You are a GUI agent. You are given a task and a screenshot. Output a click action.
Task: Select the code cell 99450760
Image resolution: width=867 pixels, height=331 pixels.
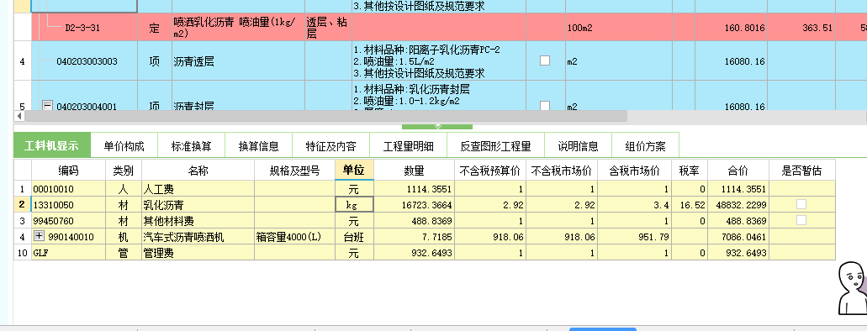click(69, 221)
